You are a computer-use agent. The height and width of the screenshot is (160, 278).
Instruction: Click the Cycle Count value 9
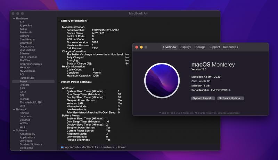pyautogui.click(x=93, y=70)
